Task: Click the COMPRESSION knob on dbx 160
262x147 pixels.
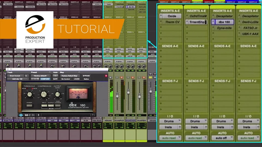Action: [44, 94]
